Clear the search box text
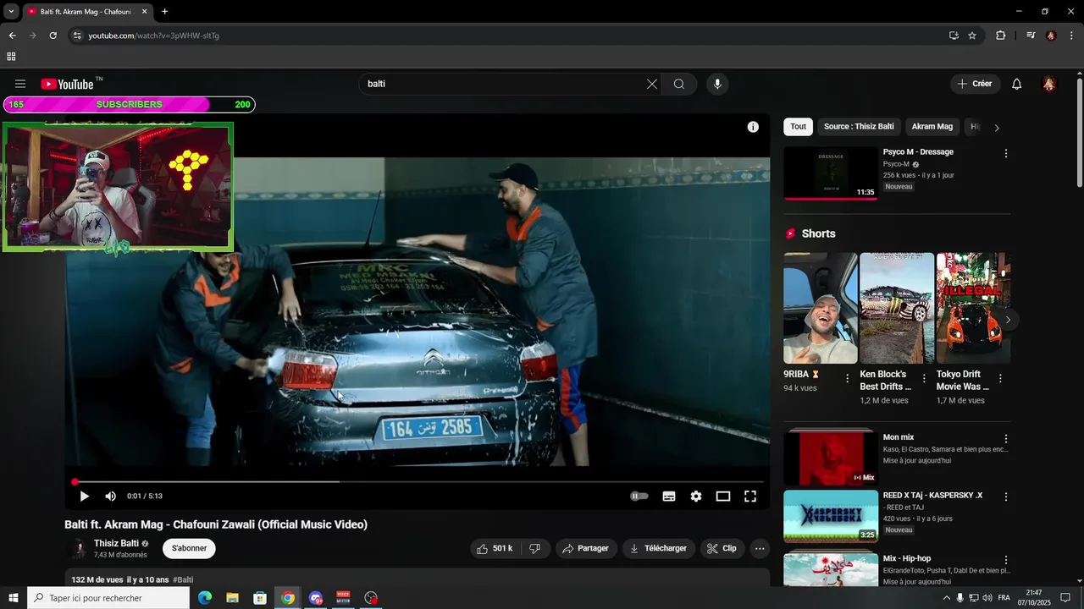The width and height of the screenshot is (1084, 609). point(651,84)
